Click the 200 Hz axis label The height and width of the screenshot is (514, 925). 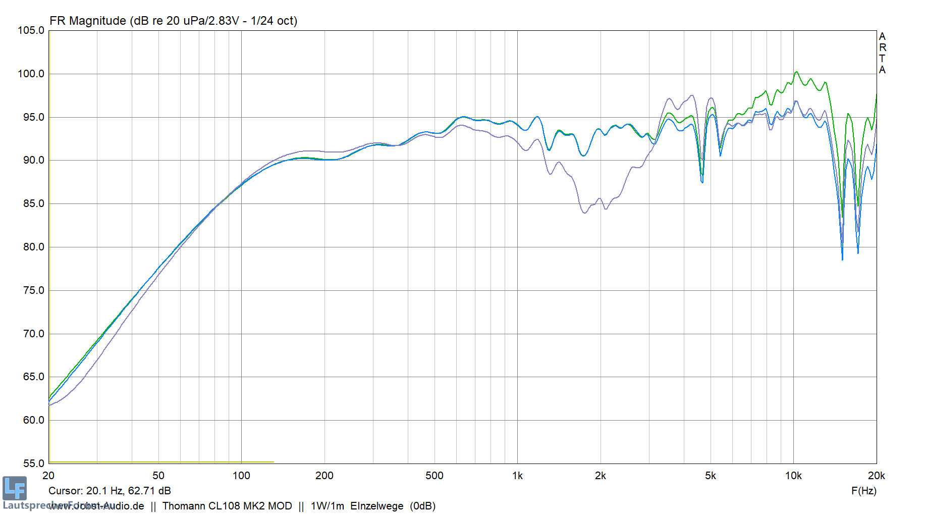(x=324, y=476)
